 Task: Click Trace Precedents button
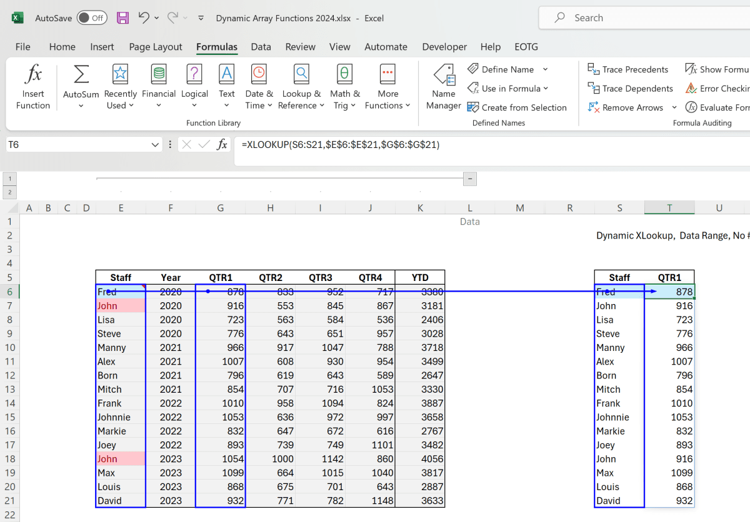click(x=628, y=69)
